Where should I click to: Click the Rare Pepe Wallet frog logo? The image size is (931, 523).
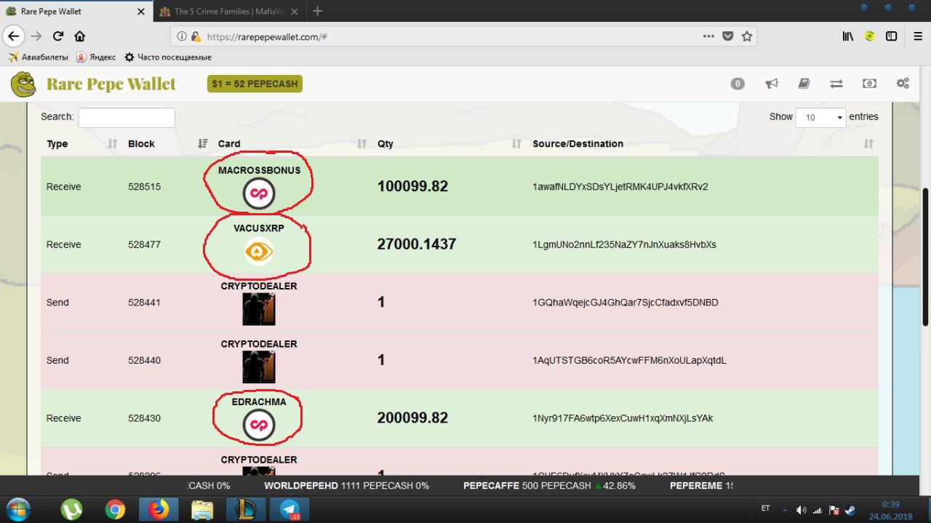click(x=23, y=84)
